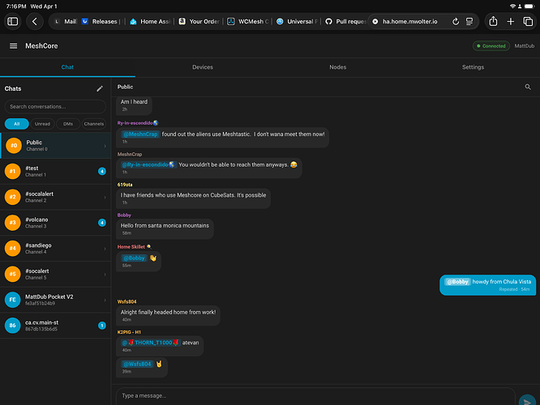Click the THORN_T1000 mention link

coord(150,343)
